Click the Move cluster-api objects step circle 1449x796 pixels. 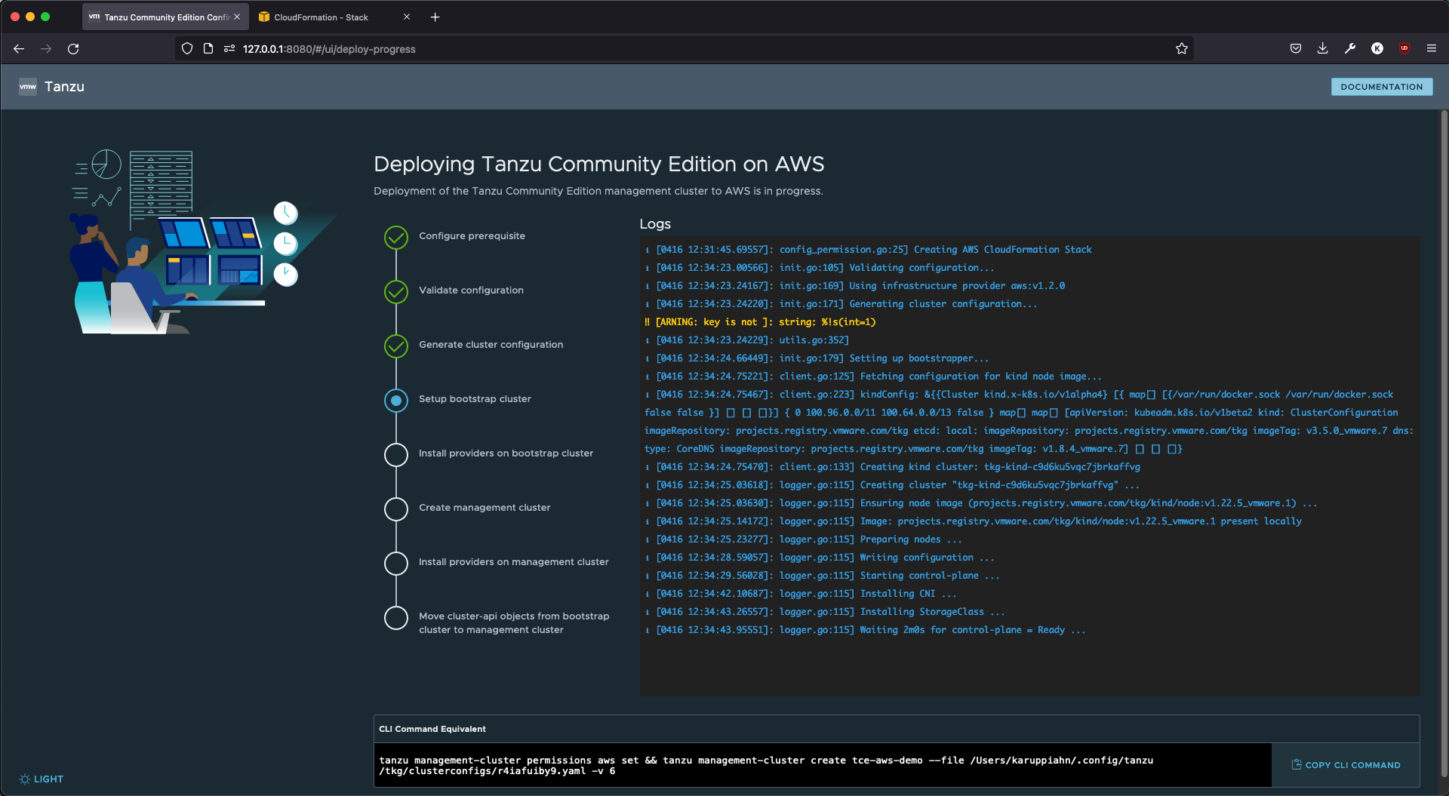pos(396,618)
